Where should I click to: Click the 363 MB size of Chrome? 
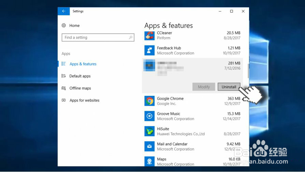tap(234, 98)
